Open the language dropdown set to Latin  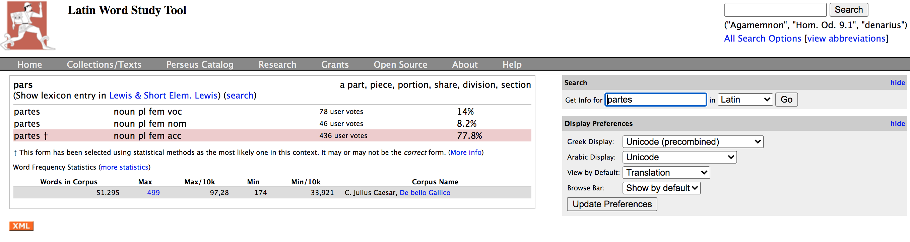click(745, 100)
